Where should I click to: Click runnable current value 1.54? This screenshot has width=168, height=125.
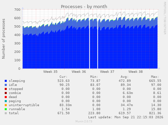pos(66,109)
